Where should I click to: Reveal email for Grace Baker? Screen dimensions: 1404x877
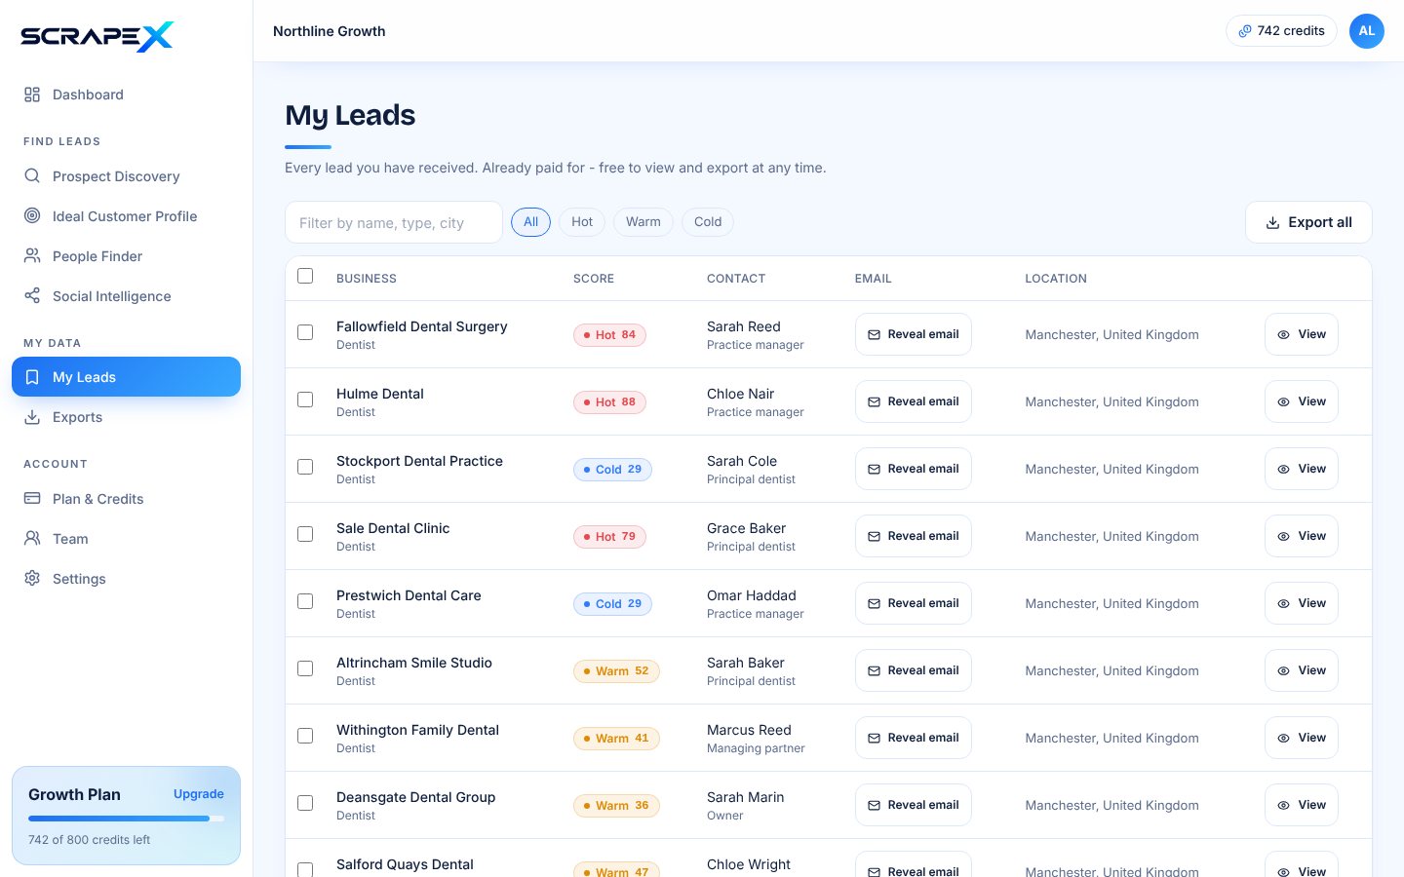point(914,536)
